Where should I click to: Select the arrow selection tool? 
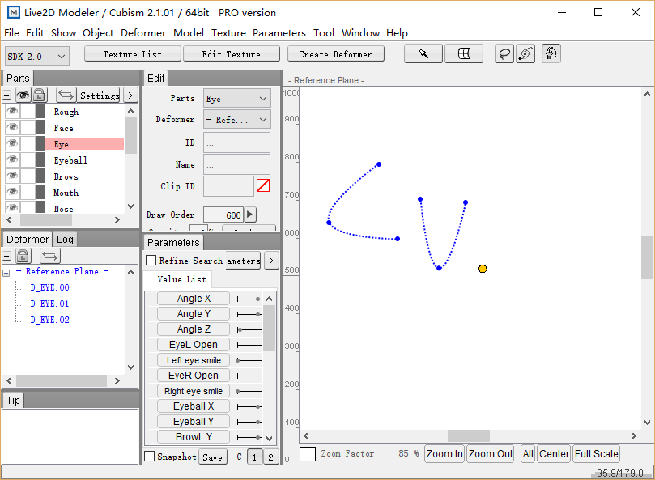[423, 54]
